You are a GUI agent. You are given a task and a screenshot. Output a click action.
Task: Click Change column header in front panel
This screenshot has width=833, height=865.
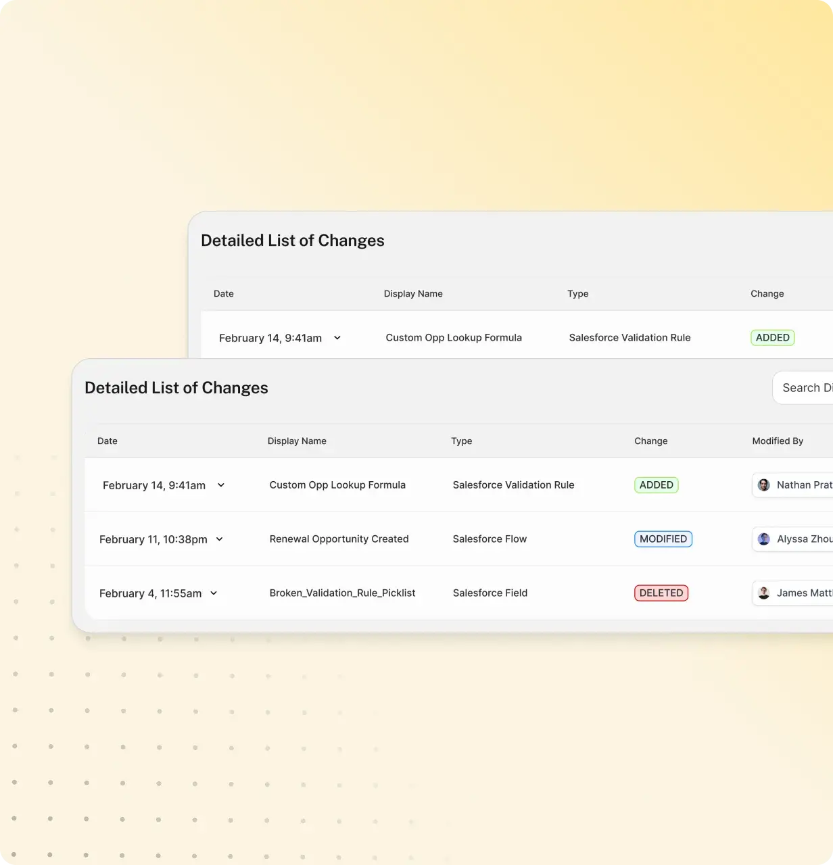click(650, 441)
